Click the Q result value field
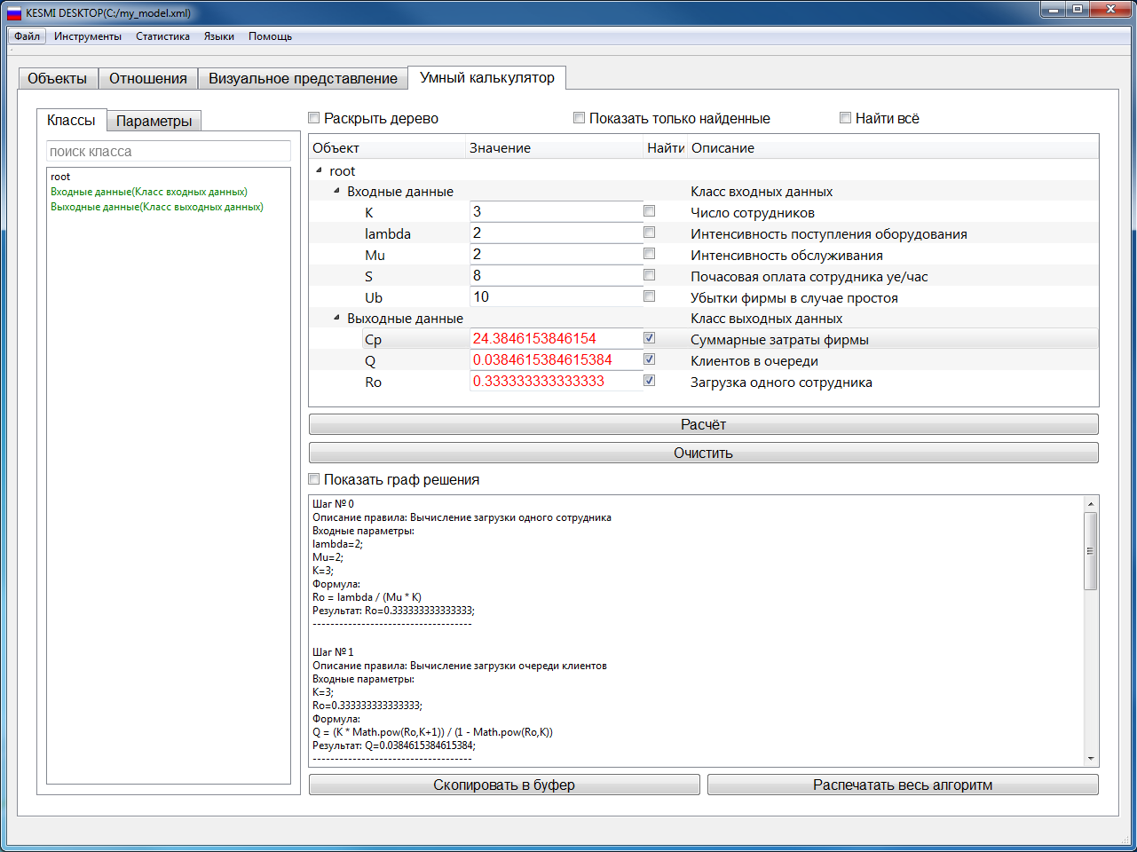Image resolution: width=1137 pixels, height=852 pixels. (x=556, y=359)
